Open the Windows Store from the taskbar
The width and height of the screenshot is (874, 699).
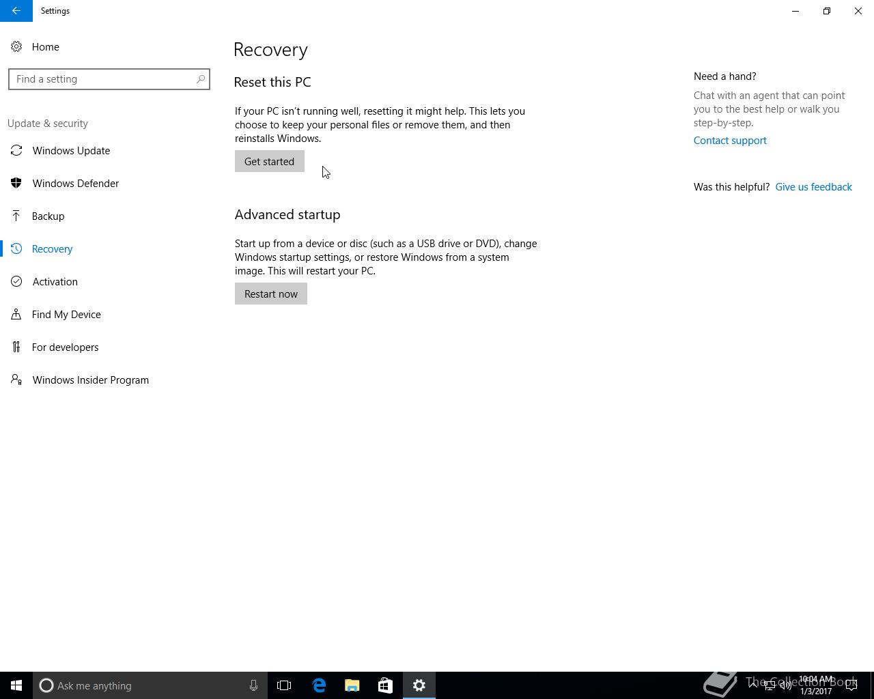pos(385,685)
